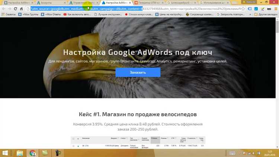Open the volume tray icon
Screen dimensions: 279x157
tap(253, 153)
